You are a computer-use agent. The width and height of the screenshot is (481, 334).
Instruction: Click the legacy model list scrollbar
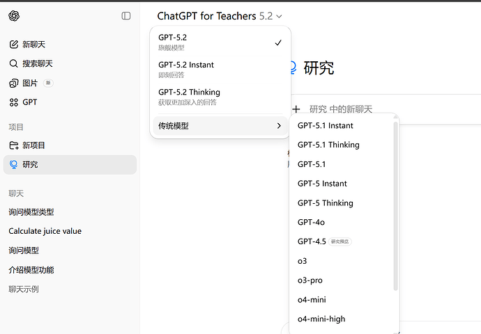pyautogui.click(x=395, y=206)
